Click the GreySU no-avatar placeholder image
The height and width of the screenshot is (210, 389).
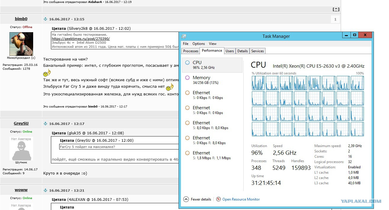21,148
